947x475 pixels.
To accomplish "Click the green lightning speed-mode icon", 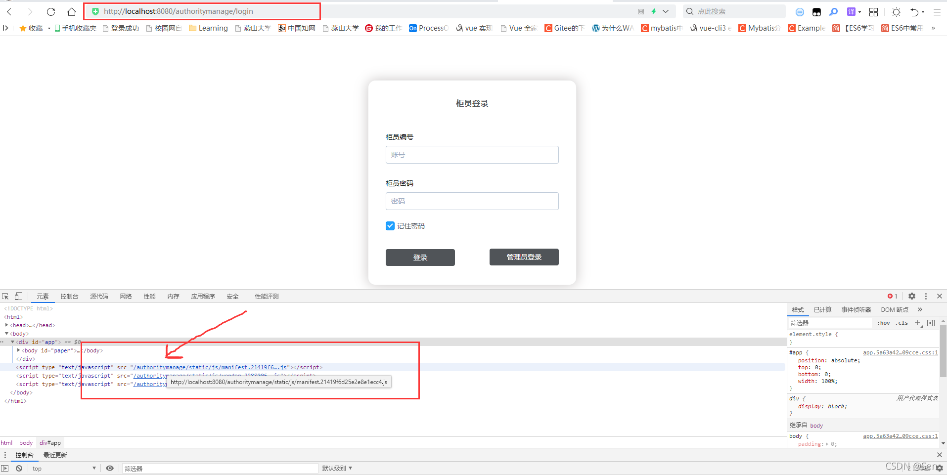I will (x=654, y=11).
